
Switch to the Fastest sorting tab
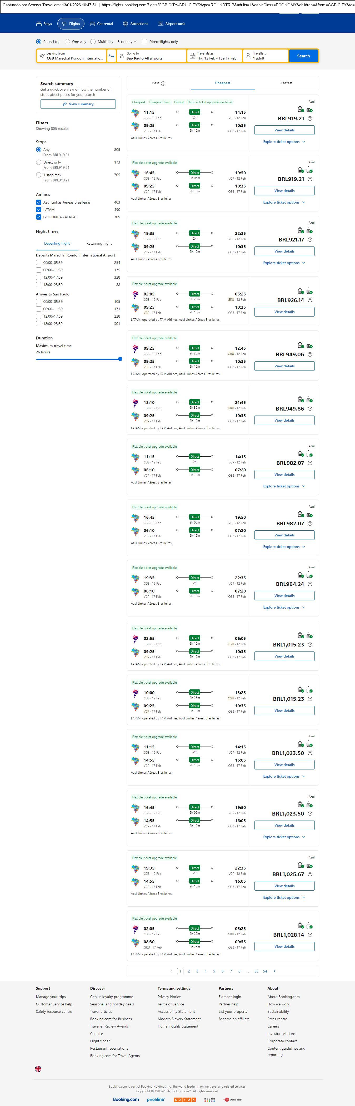tap(287, 83)
